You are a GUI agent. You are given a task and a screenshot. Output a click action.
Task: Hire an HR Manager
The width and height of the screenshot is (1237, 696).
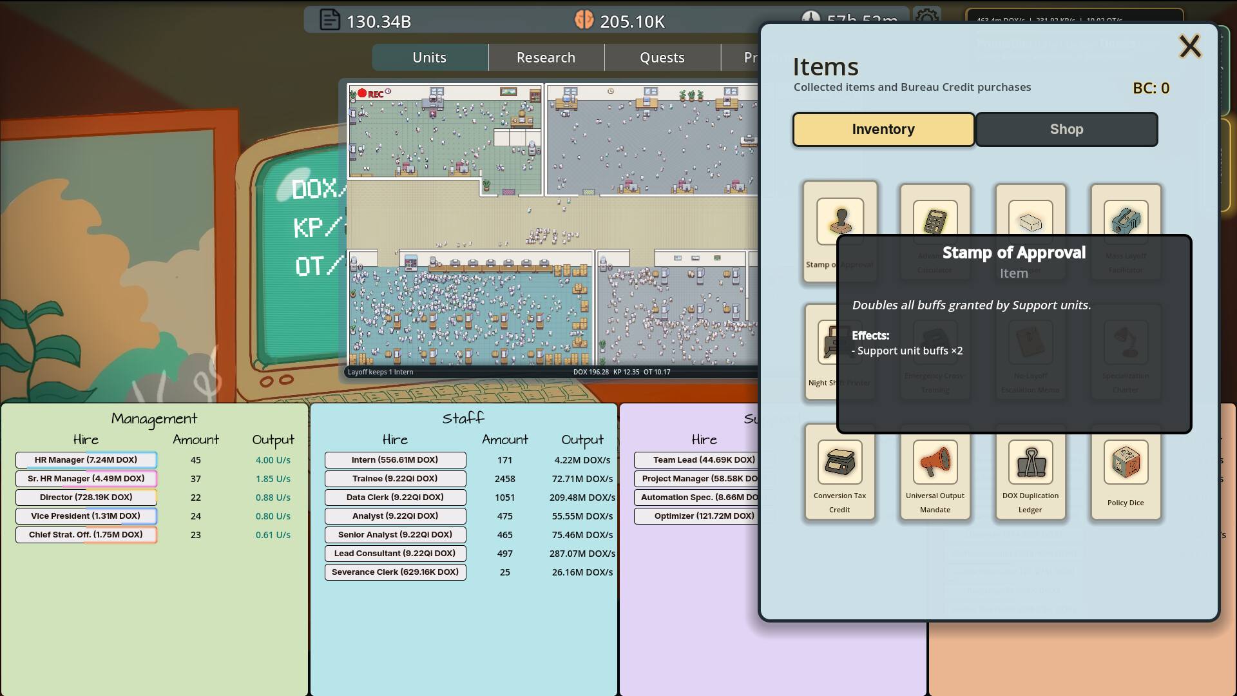(x=86, y=460)
